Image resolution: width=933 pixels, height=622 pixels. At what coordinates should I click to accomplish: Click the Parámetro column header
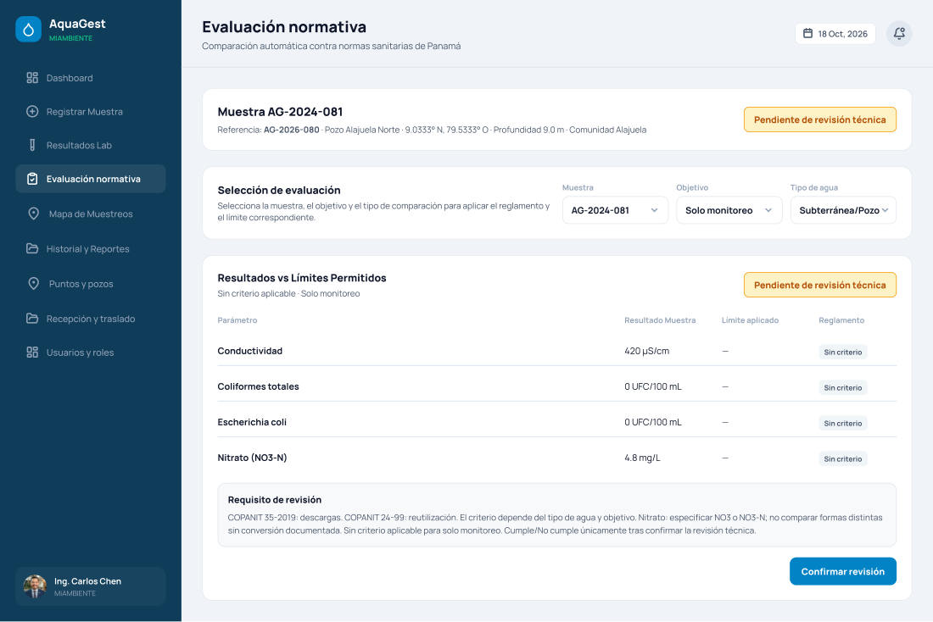click(x=237, y=320)
